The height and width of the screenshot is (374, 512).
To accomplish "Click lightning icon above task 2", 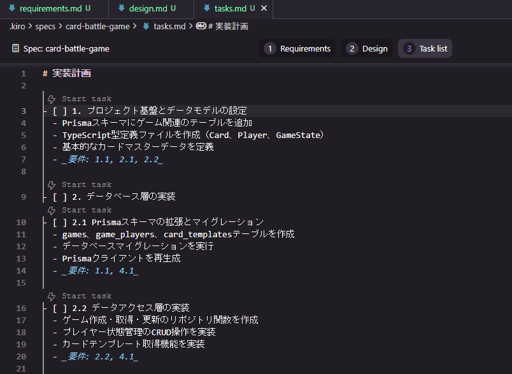I will coord(52,185).
